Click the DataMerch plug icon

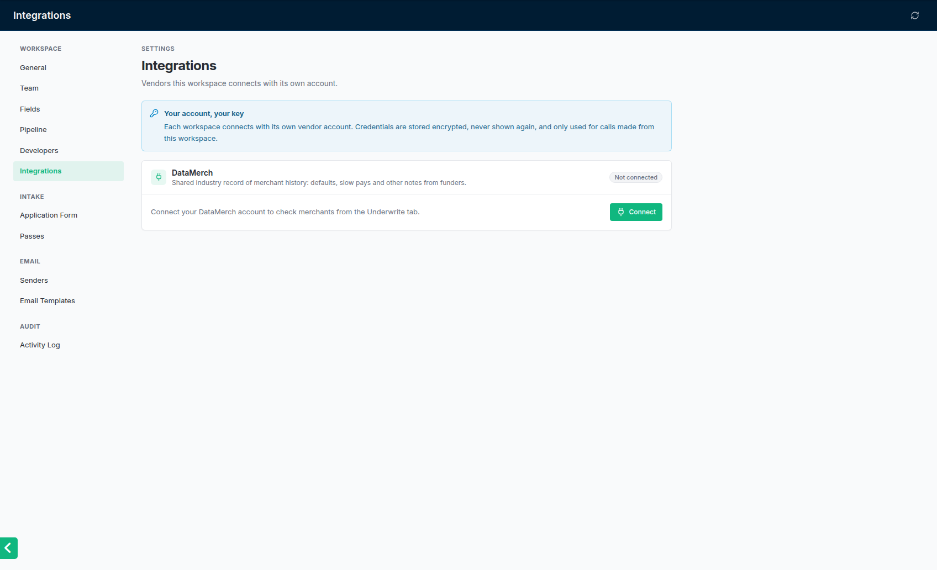(x=159, y=177)
